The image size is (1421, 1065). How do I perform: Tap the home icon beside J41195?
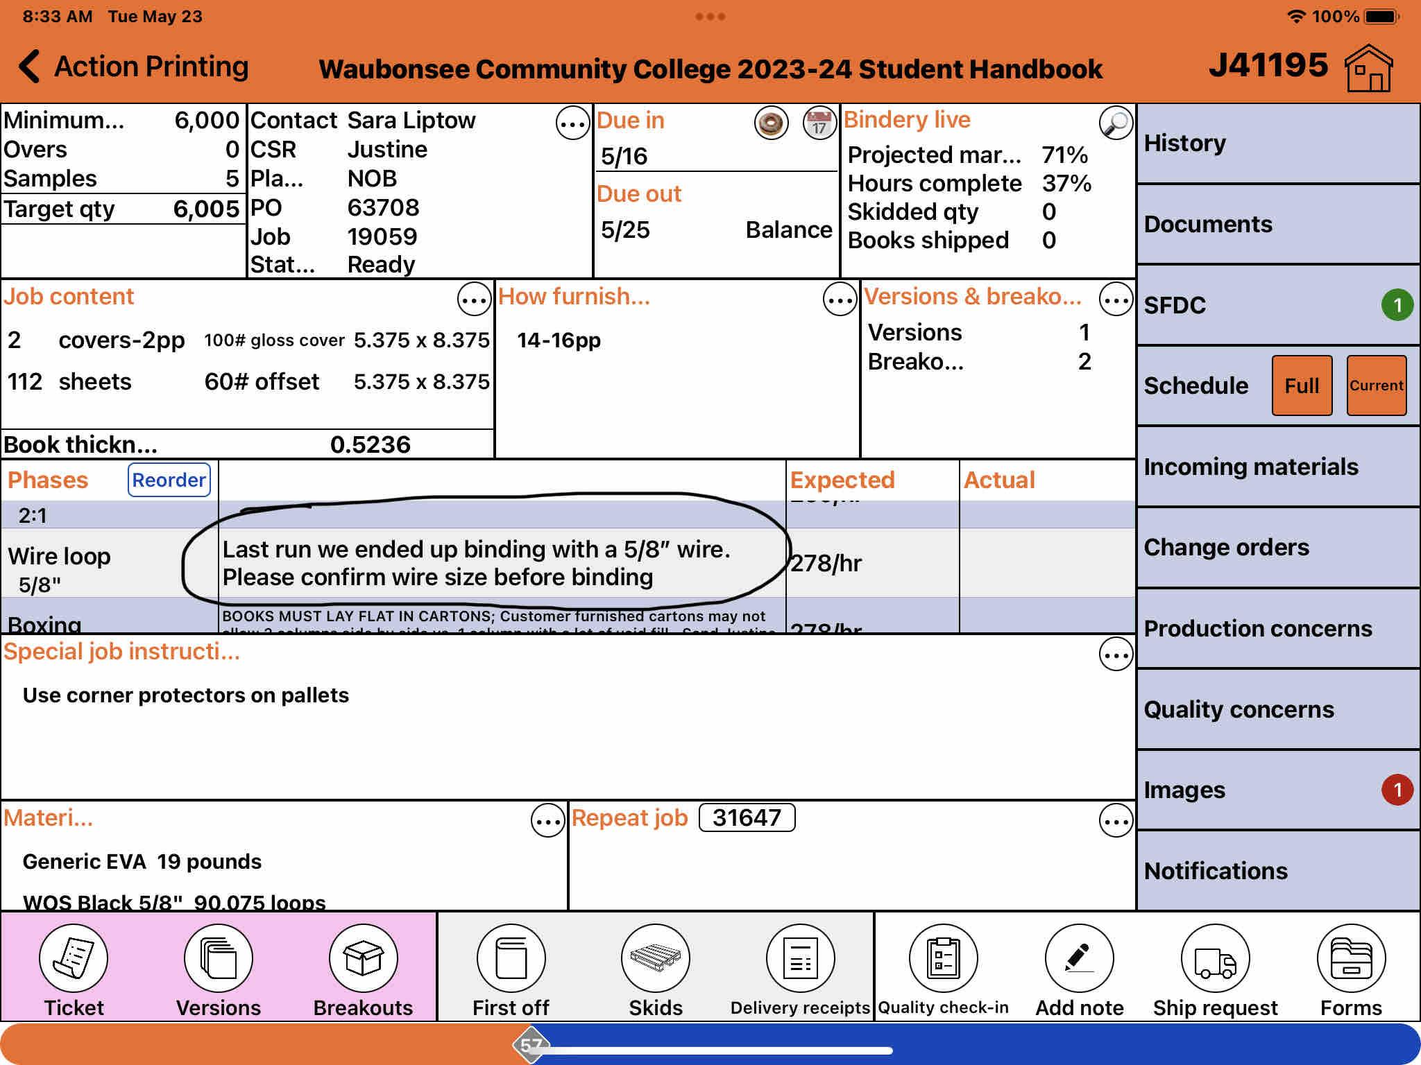[x=1368, y=68]
